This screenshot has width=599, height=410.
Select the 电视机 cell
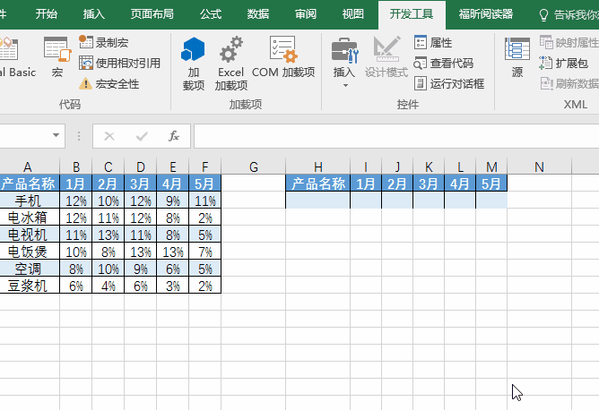[x=28, y=235]
